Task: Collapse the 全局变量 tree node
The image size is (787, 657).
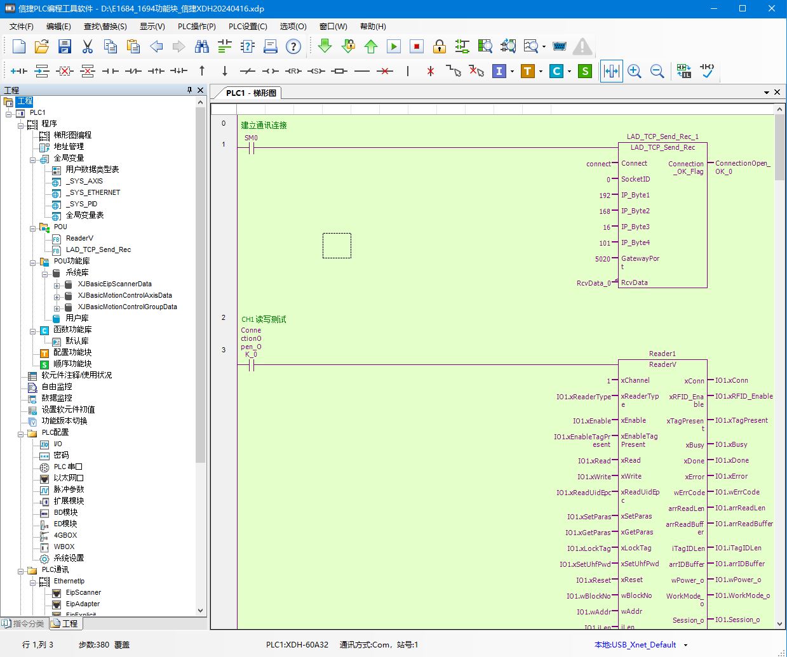Action: click(33, 159)
